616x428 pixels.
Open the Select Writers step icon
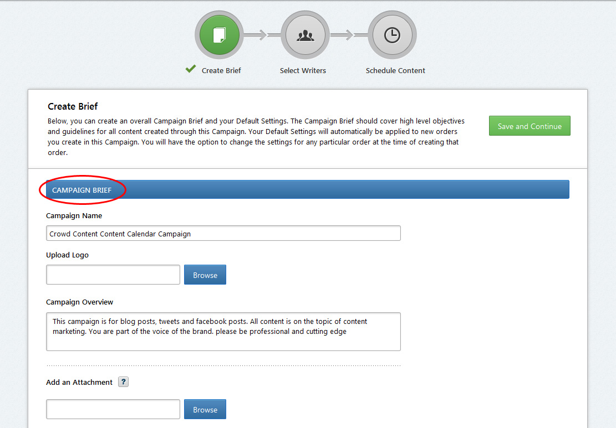coord(305,35)
